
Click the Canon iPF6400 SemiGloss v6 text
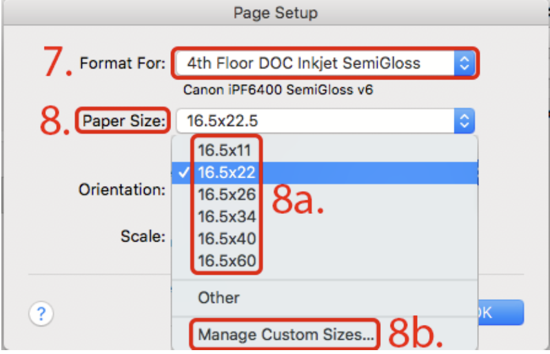tap(278, 90)
